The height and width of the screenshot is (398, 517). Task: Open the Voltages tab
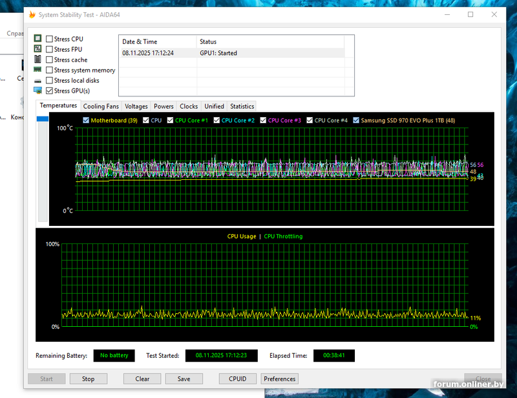click(x=136, y=106)
